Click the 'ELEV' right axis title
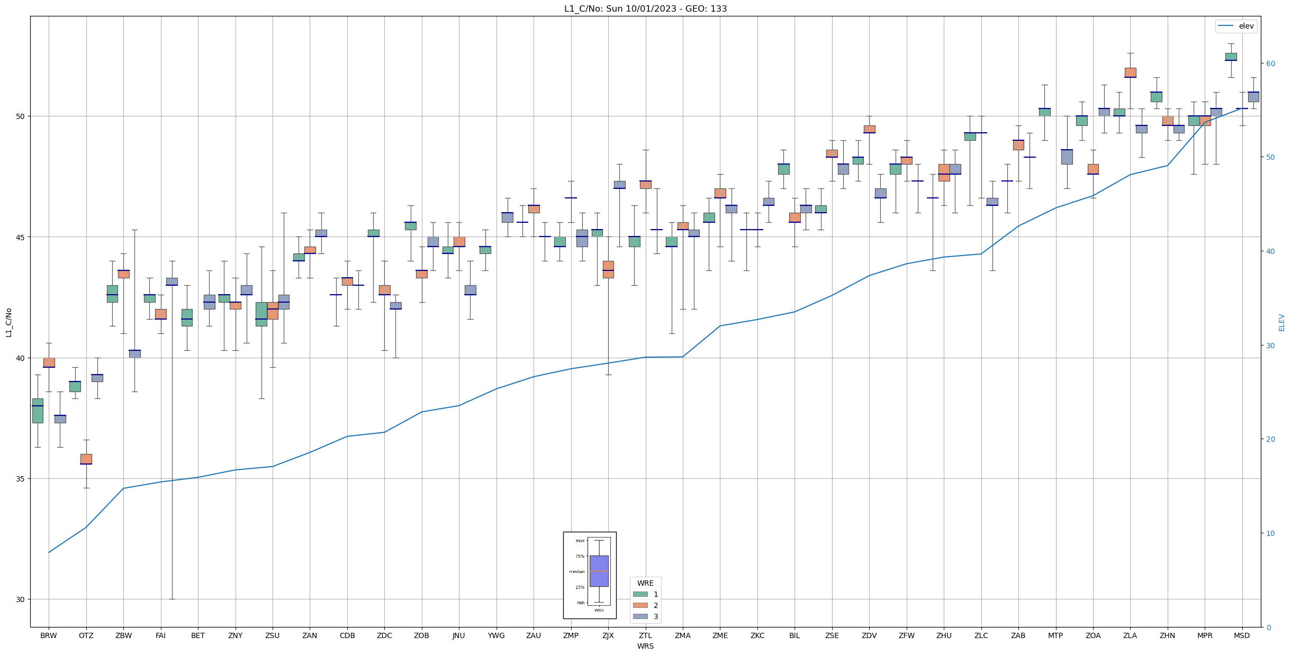This screenshot has height=655, width=1291. pyautogui.click(x=1281, y=322)
